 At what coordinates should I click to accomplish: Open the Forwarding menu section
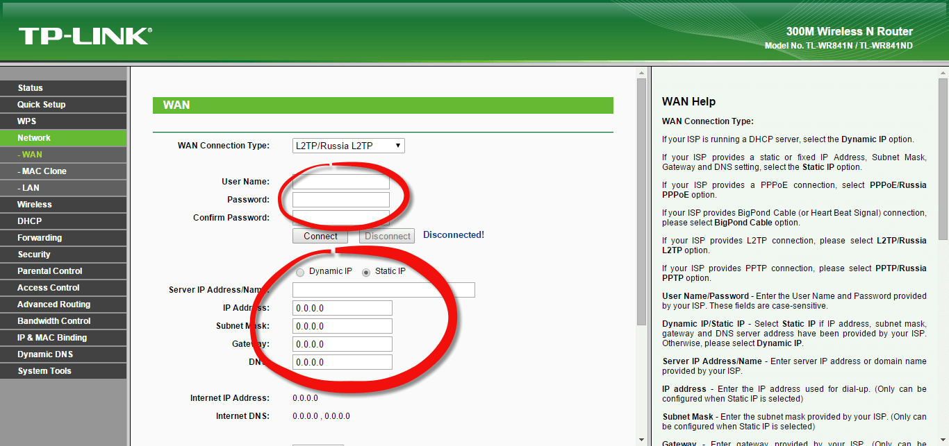pyautogui.click(x=63, y=238)
